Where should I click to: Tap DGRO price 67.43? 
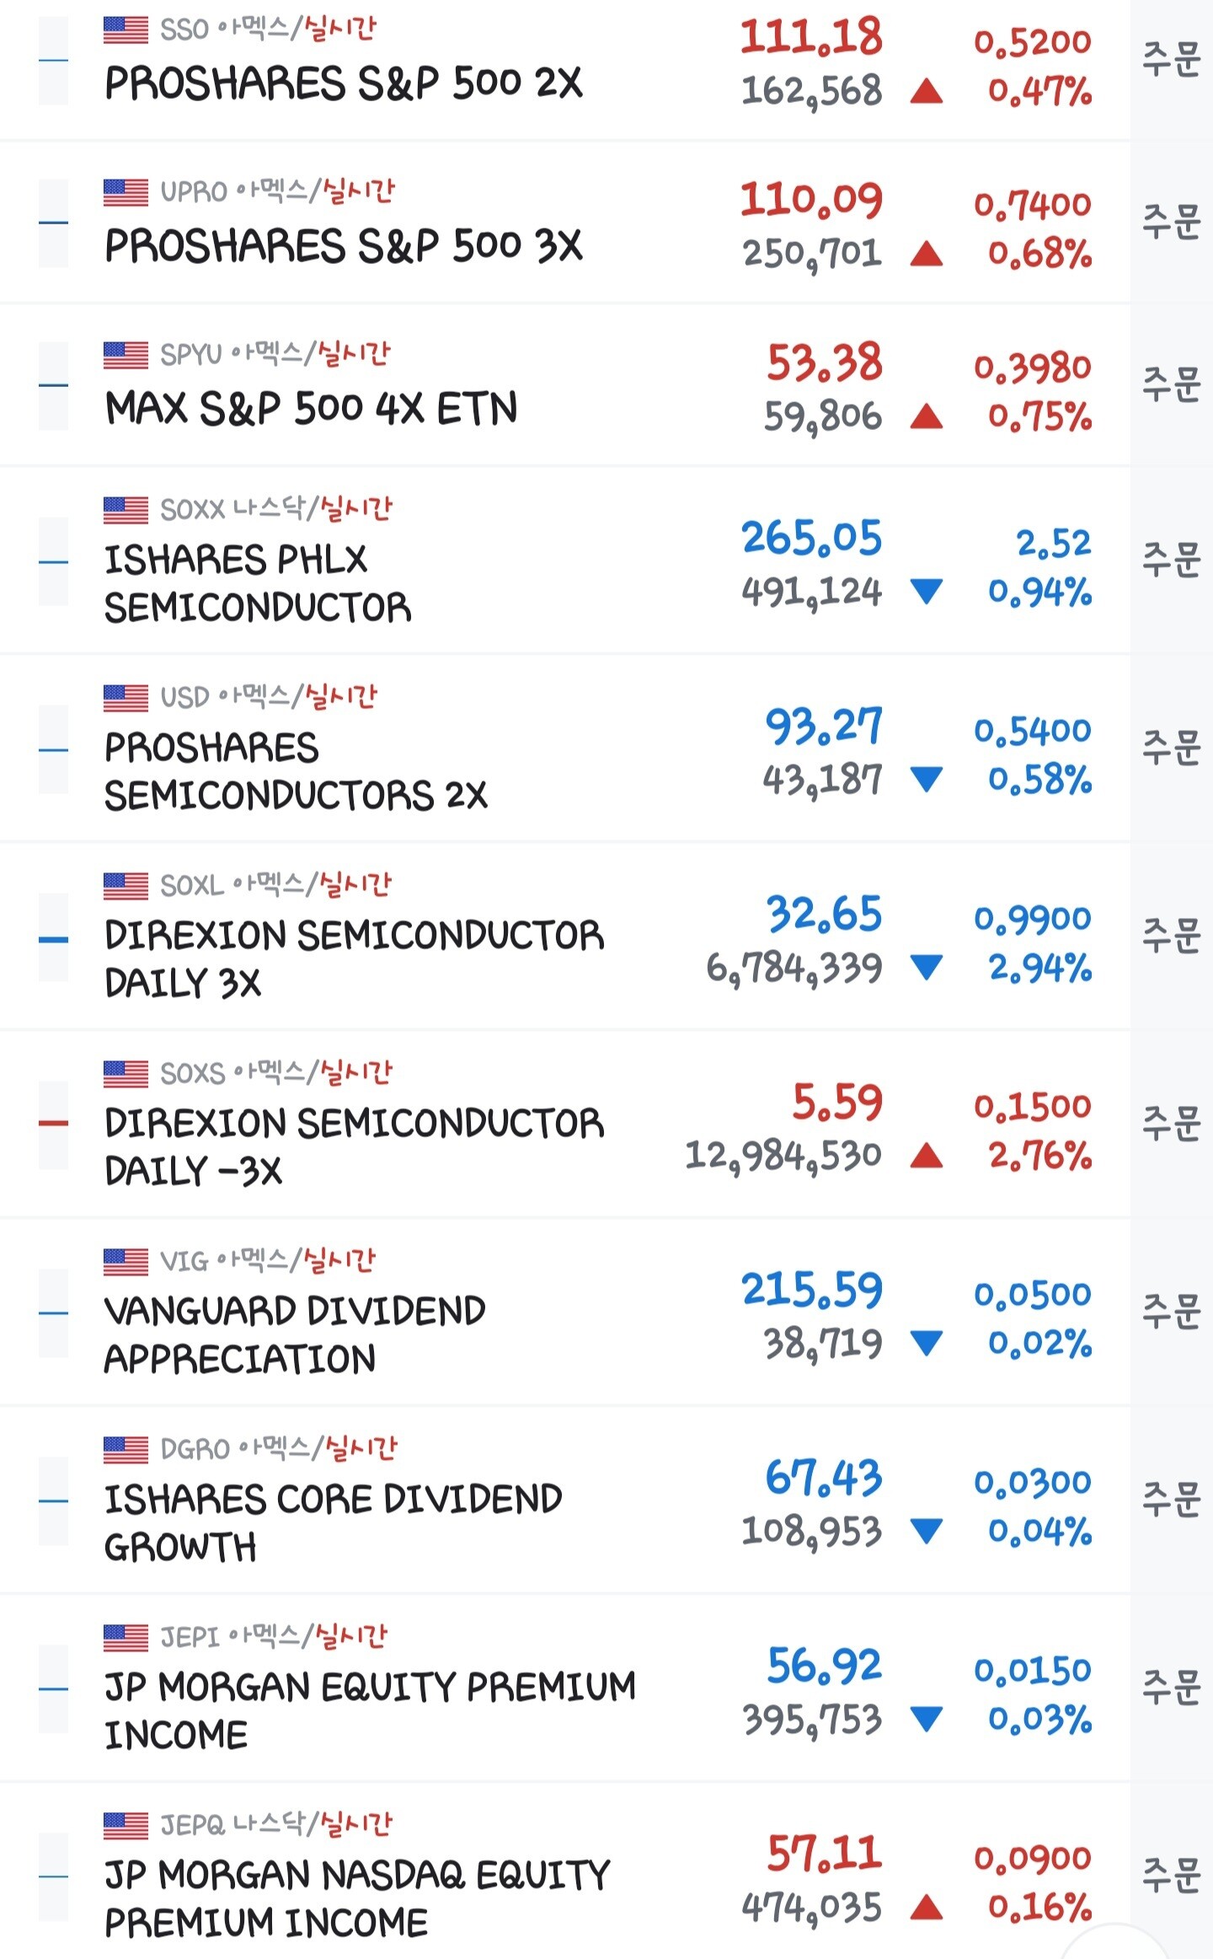pyautogui.click(x=823, y=1479)
